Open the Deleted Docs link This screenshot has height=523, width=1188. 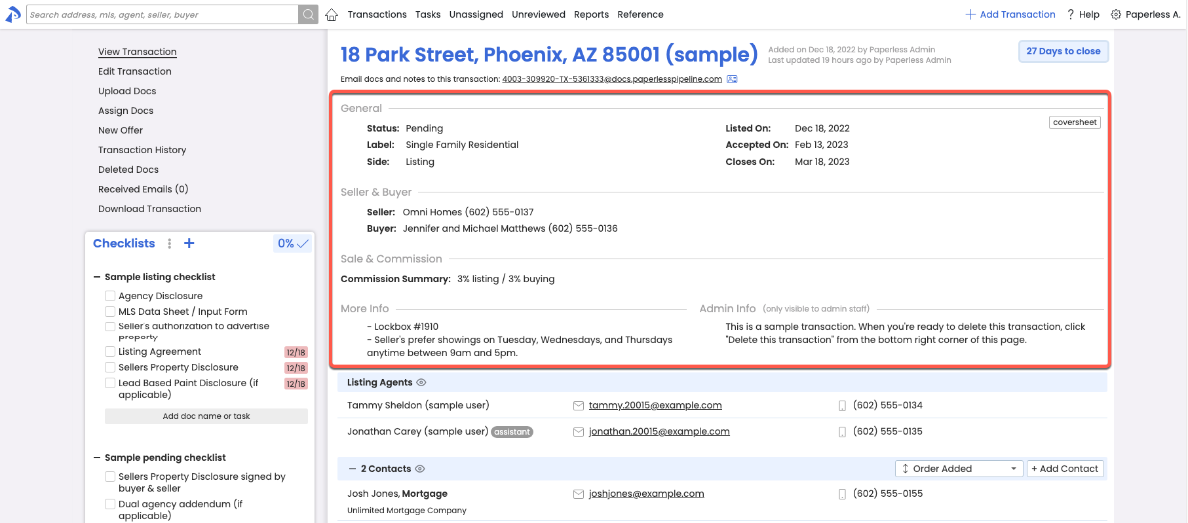coord(128,170)
